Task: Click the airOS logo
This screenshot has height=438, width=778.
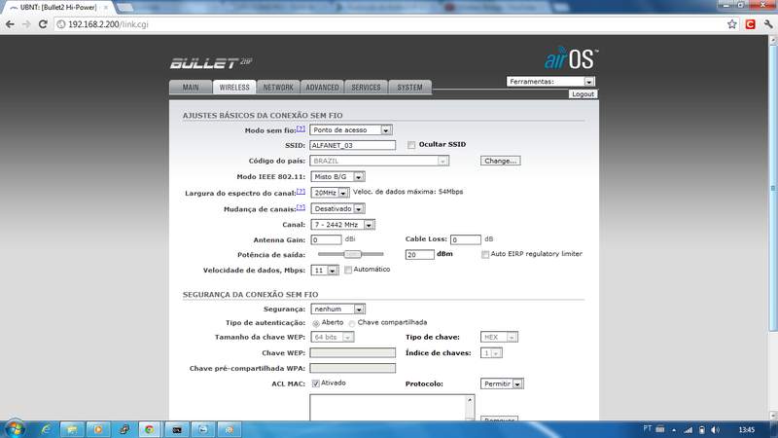Action: point(571,58)
